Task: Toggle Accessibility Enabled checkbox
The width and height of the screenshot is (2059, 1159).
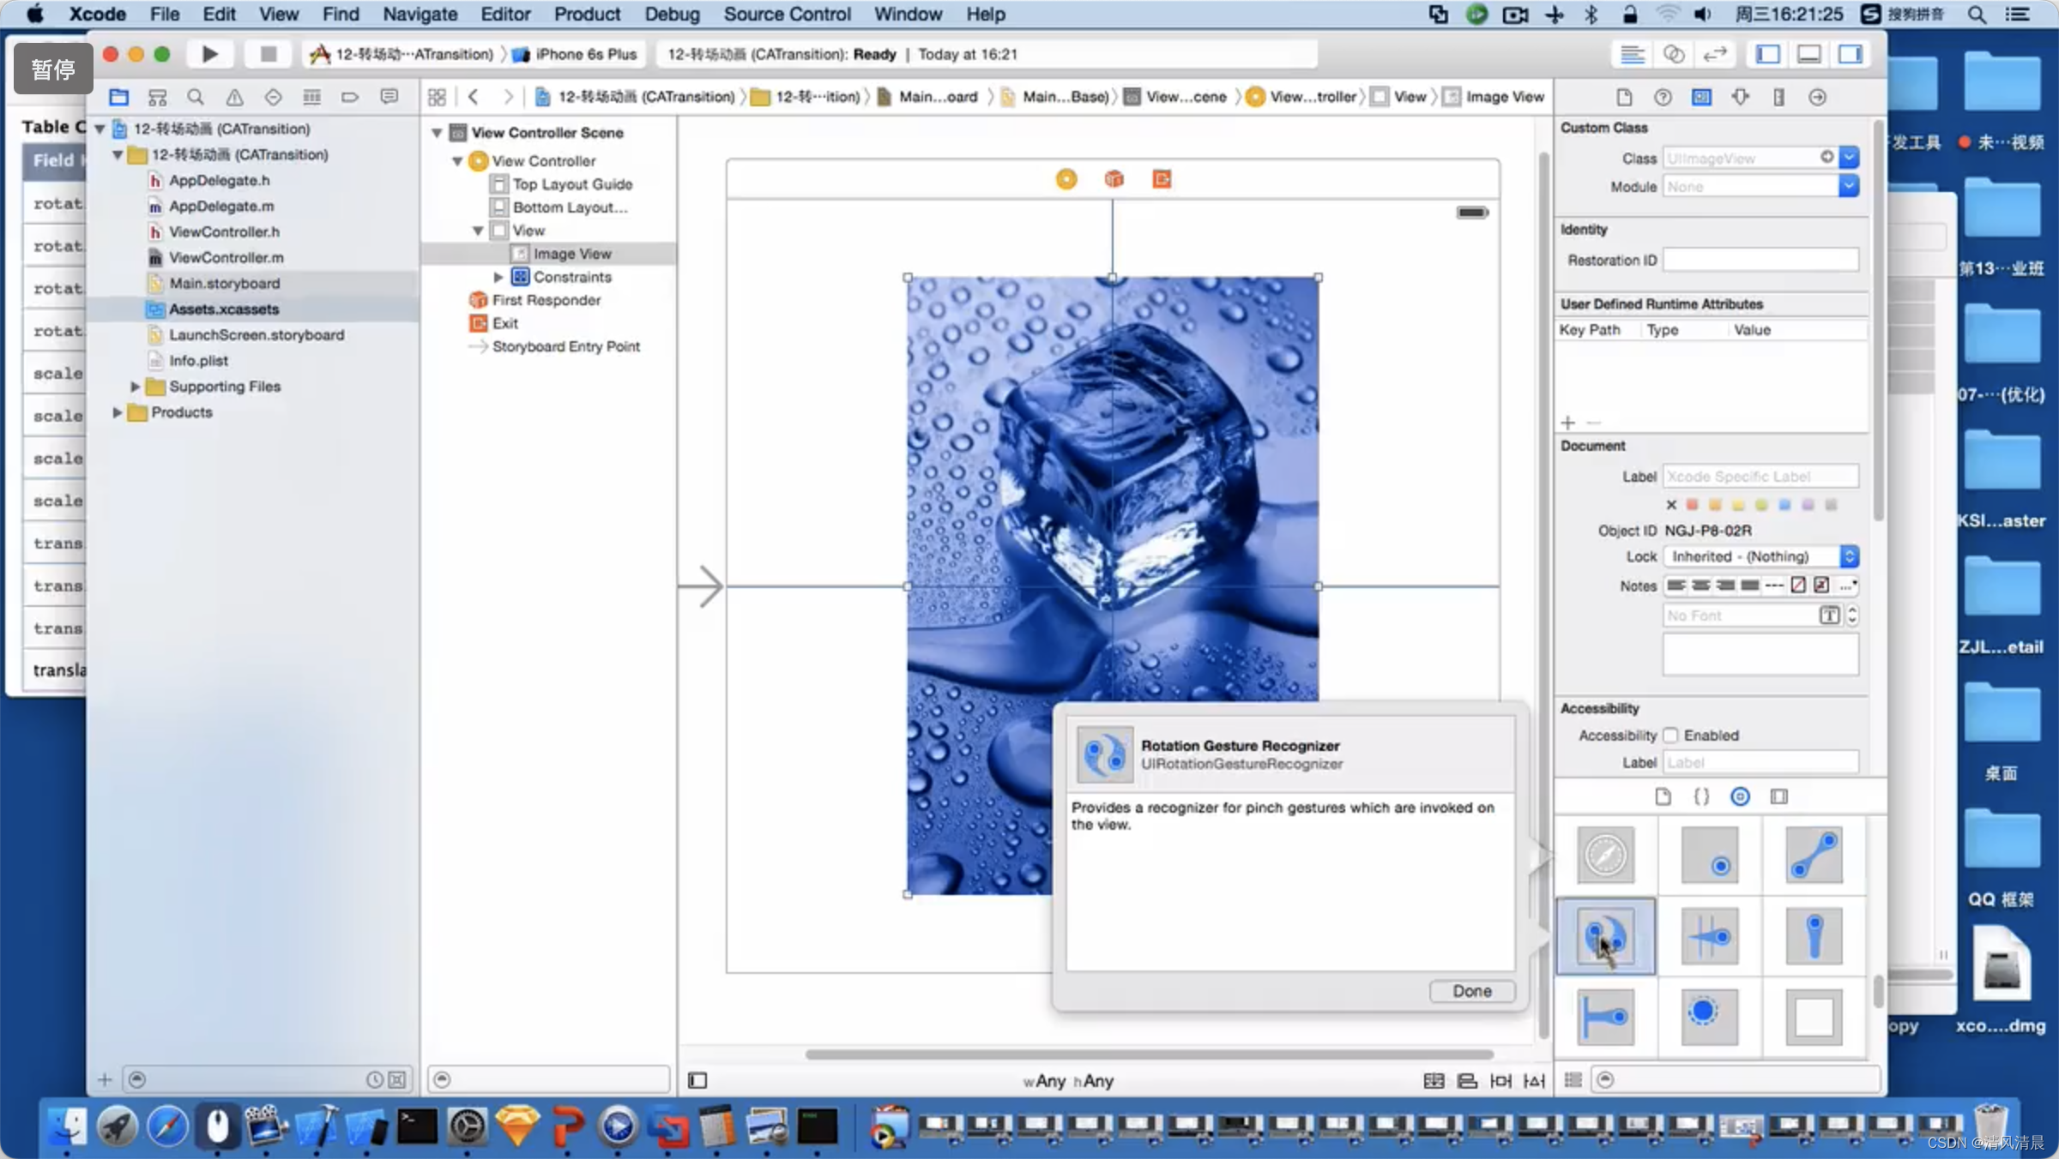Action: (x=1670, y=735)
